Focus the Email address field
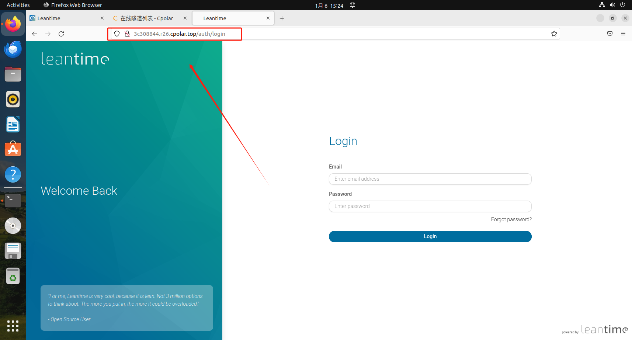The height and width of the screenshot is (340, 632). [x=430, y=179]
